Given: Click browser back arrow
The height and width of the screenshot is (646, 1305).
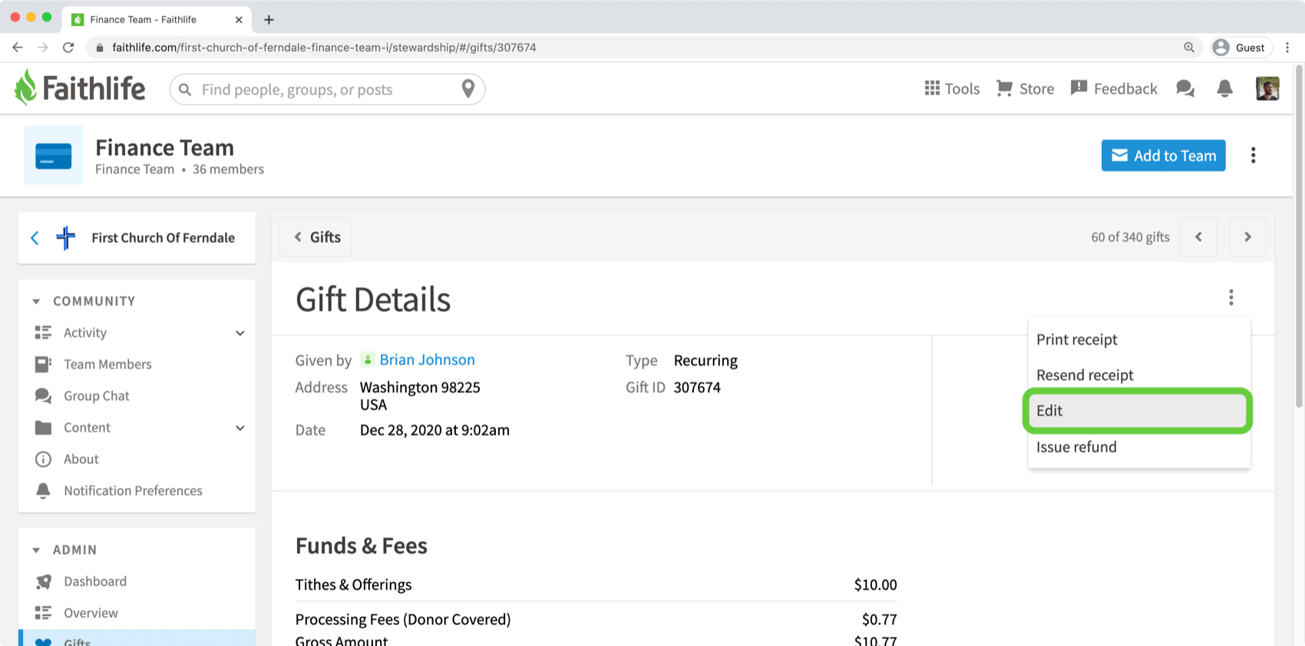Looking at the screenshot, I should click(x=18, y=48).
